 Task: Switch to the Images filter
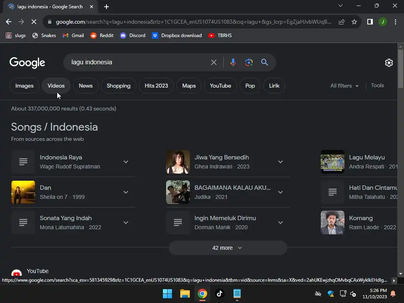24,86
